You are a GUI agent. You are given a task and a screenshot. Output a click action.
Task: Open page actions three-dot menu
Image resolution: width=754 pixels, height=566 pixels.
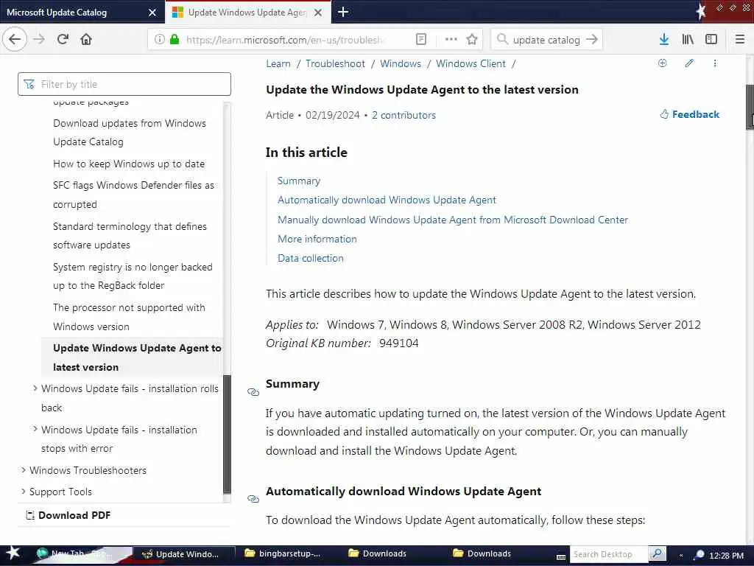[x=451, y=40]
